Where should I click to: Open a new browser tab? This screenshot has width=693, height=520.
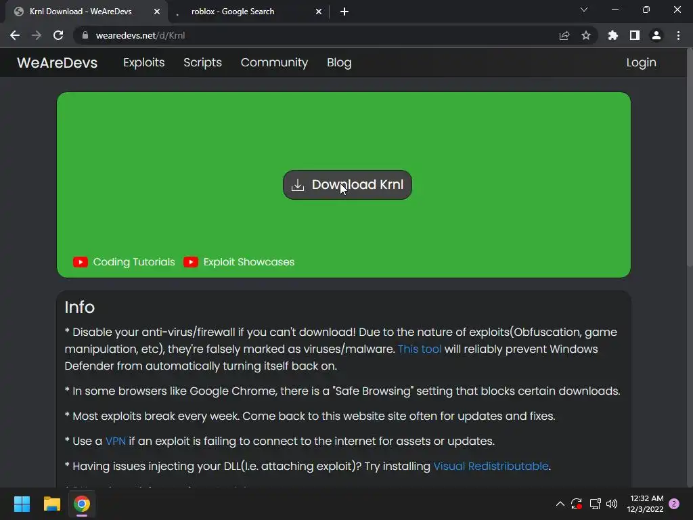point(344,12)
